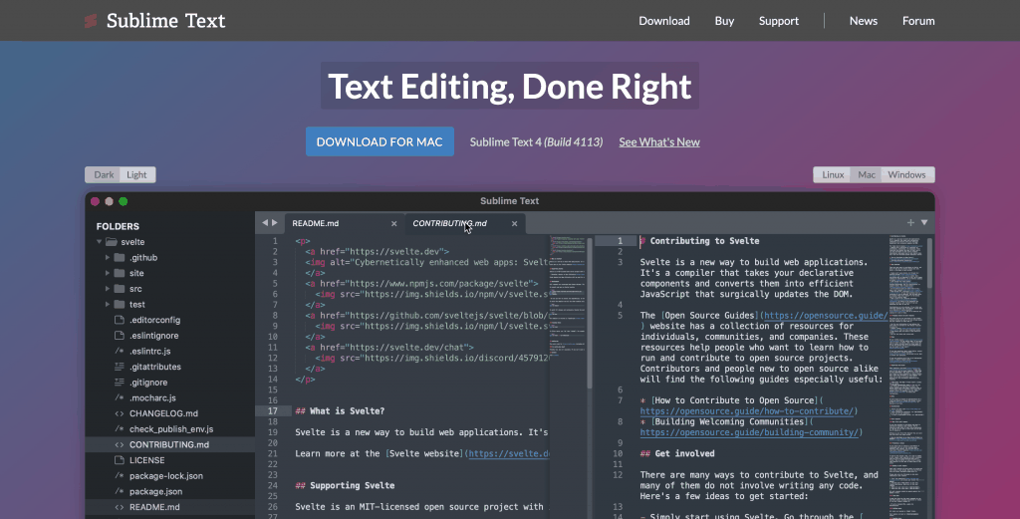Collapse the svelte root folder
1020x519 pixels.
(100, 242)
